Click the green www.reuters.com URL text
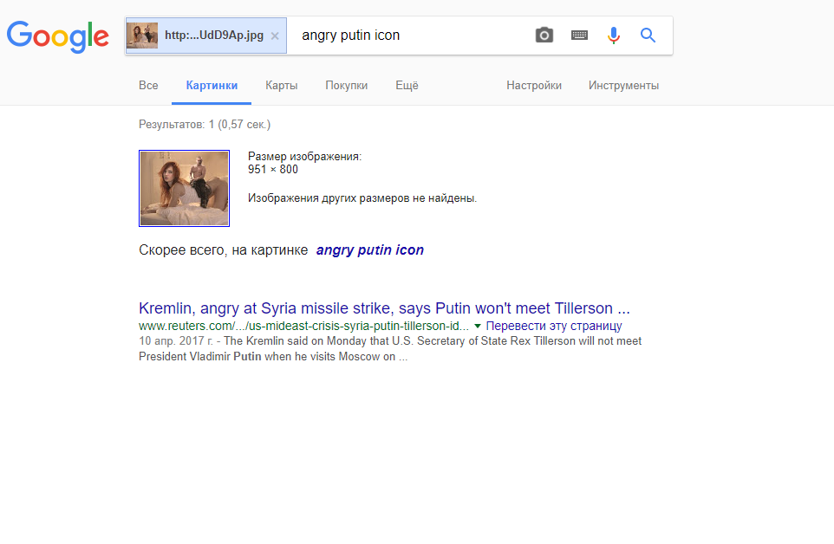The image size is (834, 544). pyautogui.click(x=303, y=326)
